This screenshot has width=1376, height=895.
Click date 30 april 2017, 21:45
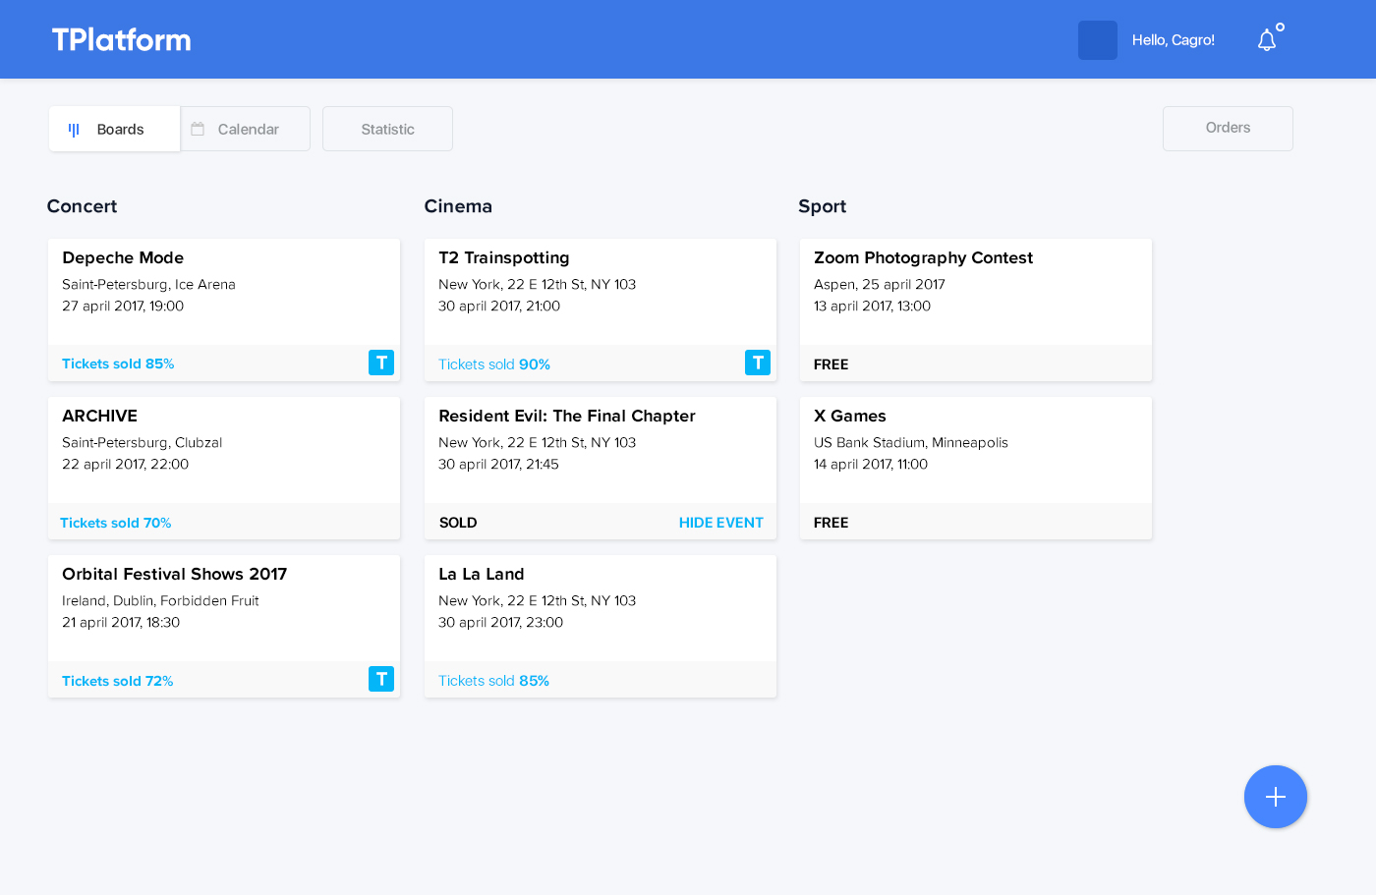(498, 465)
